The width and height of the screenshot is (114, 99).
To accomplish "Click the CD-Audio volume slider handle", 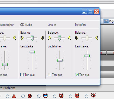I will coord(32,52).
